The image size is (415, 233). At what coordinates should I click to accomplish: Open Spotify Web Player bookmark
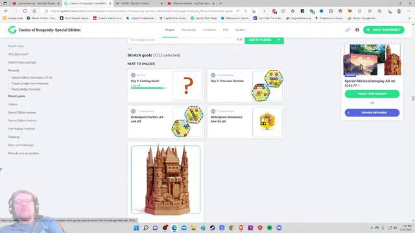[204, 18]
